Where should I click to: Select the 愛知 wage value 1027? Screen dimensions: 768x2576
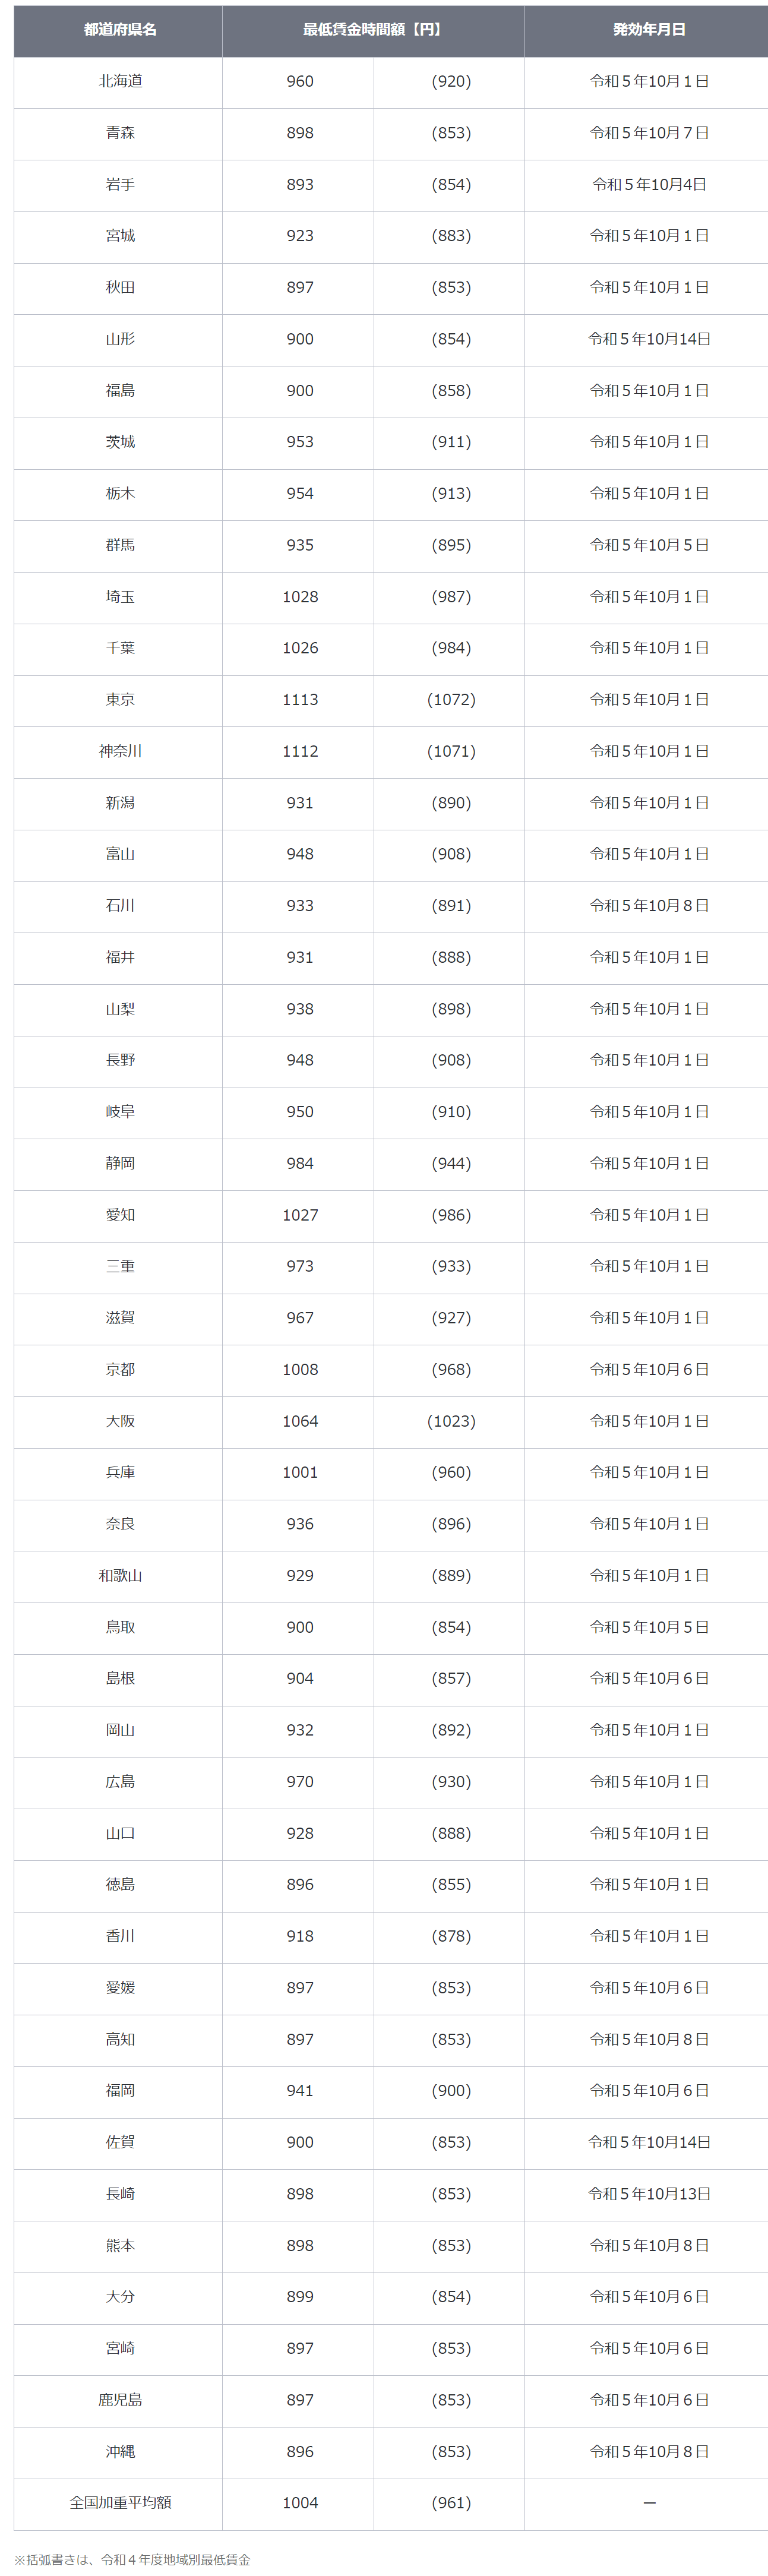(x=300, y=1215)
